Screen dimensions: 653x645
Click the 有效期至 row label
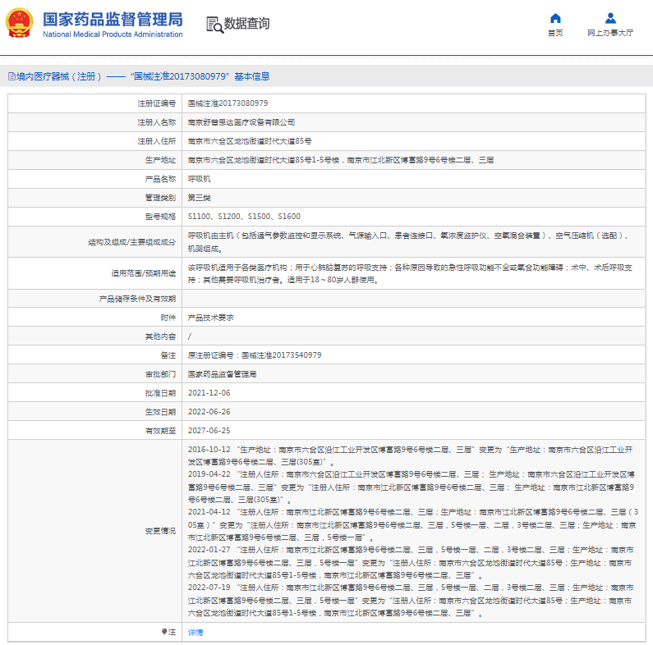coord(160,431)
